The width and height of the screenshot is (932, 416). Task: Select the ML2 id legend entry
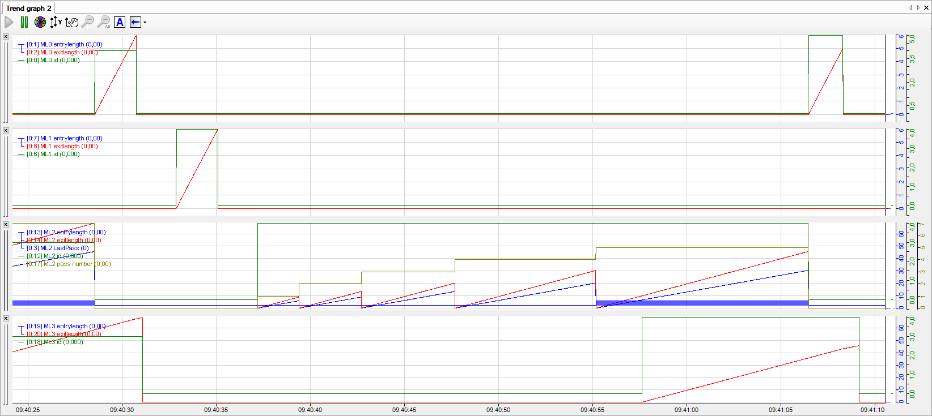[55, 256]
